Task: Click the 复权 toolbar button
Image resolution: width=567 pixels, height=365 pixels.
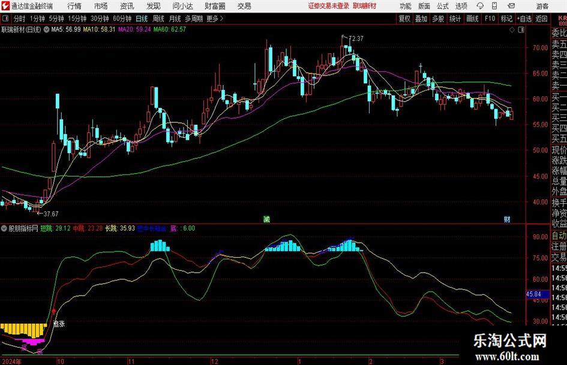Action: tap(404, 19)
